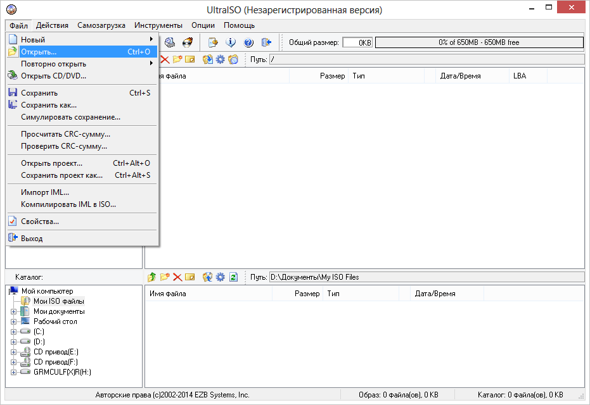The height and width of the screenshot is (405, 590).
Task: Expand the GRMCULF(X)R(H:) tree node
Action: click(x=13, y=372)
